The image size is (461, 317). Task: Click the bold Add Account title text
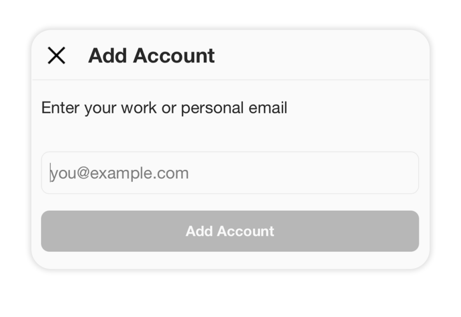151,56
